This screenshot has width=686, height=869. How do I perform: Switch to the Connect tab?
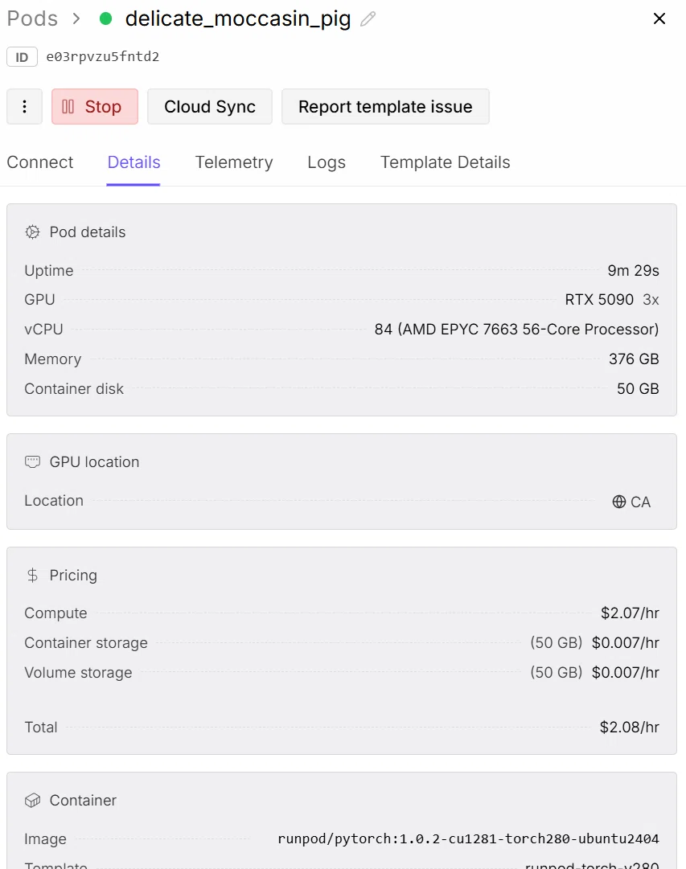(x=40, y=162)
